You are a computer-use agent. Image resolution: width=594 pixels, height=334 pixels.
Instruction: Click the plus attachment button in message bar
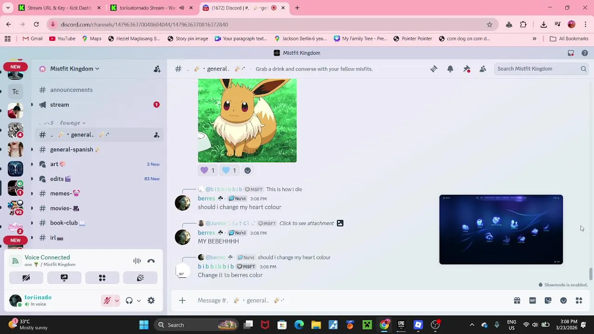(182, 301)
